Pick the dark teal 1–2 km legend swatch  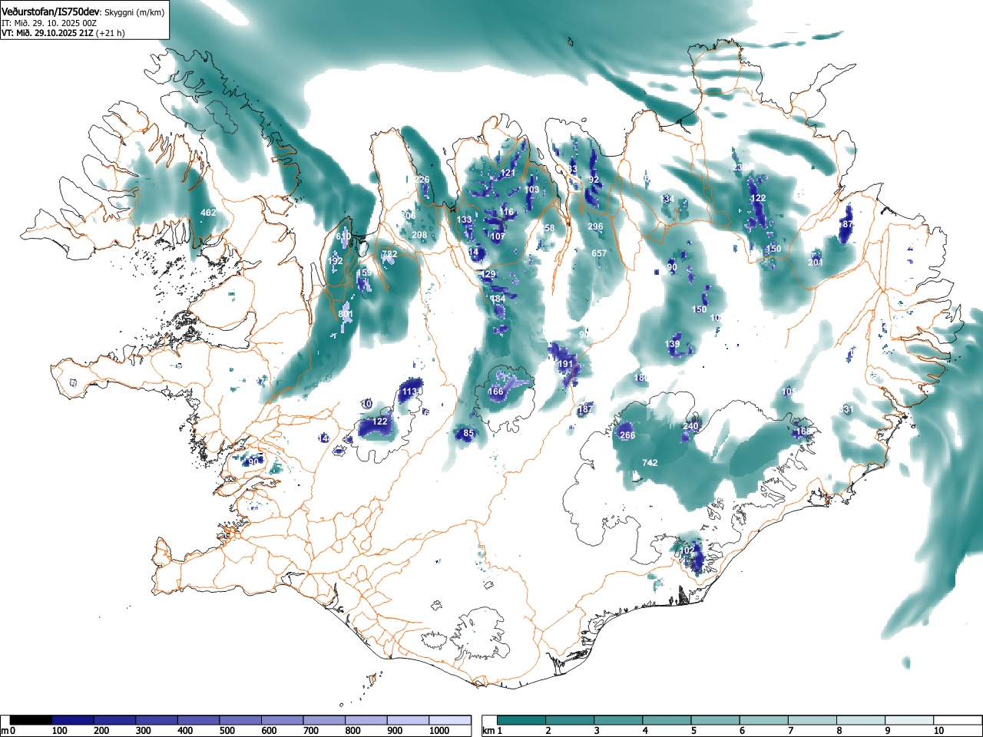click(521, 720)
